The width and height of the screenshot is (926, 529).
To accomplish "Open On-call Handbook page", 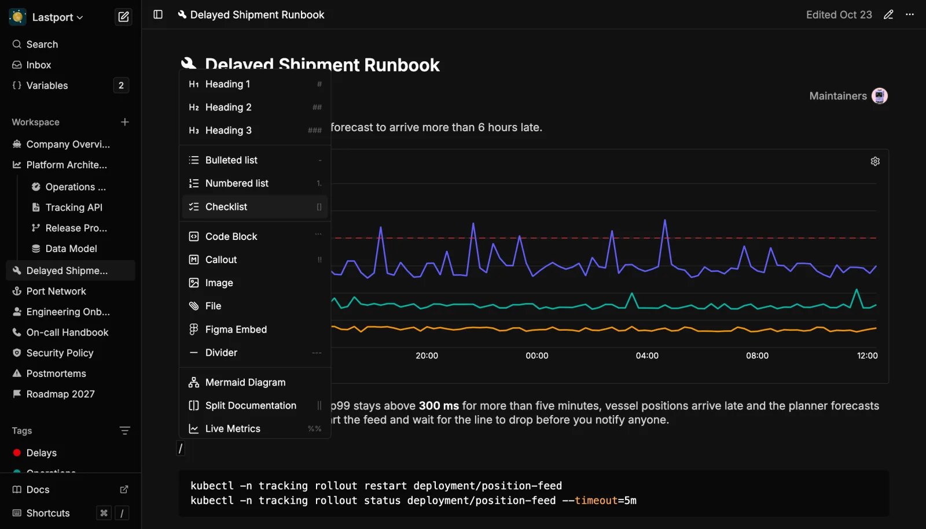I will tap(71, 332).
